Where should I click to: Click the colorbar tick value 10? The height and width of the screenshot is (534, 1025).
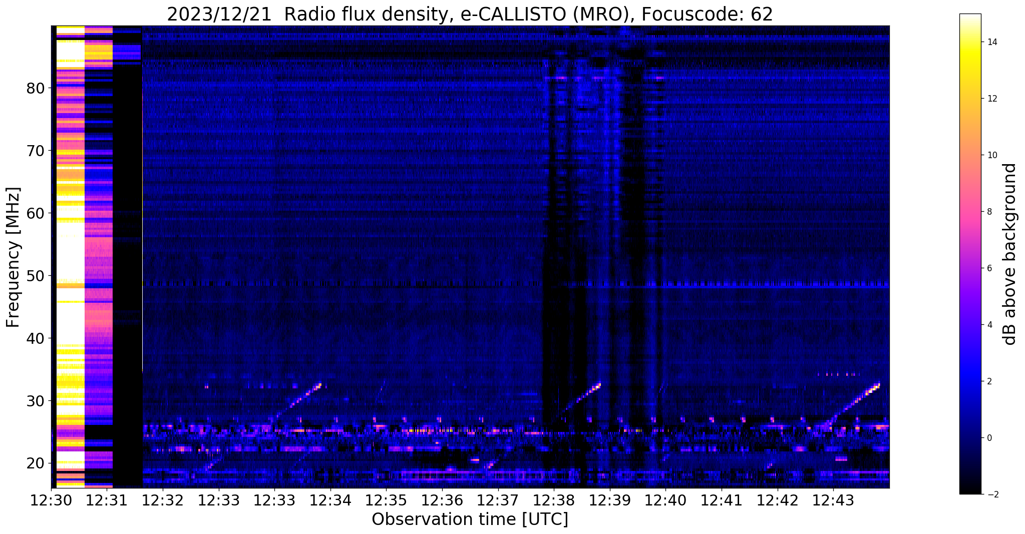tap(992, 155)
